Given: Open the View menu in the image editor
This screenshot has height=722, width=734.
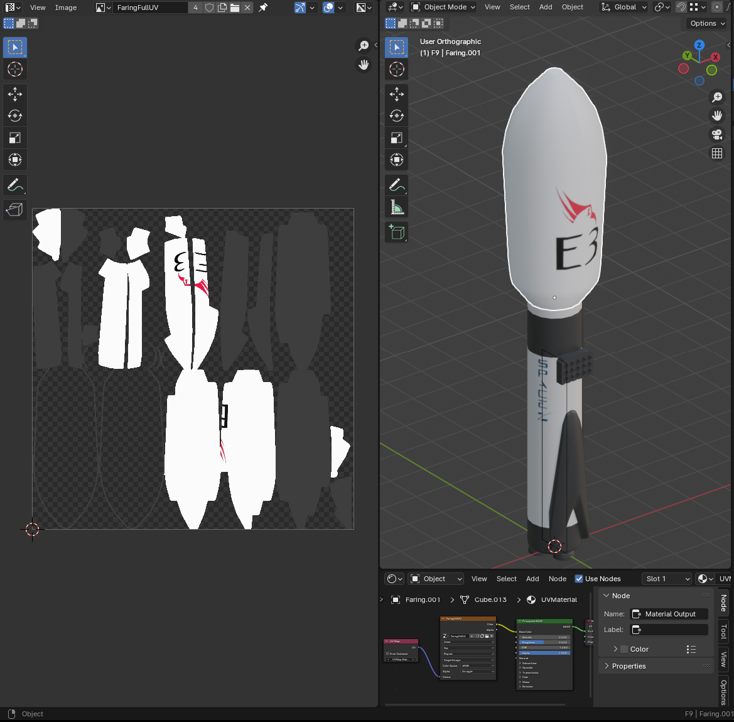Looking at the screenshot, I should coord(38,7).
